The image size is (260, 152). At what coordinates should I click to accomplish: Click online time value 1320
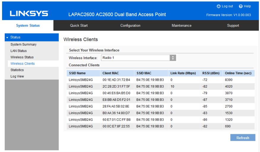[x=229, y=119]
